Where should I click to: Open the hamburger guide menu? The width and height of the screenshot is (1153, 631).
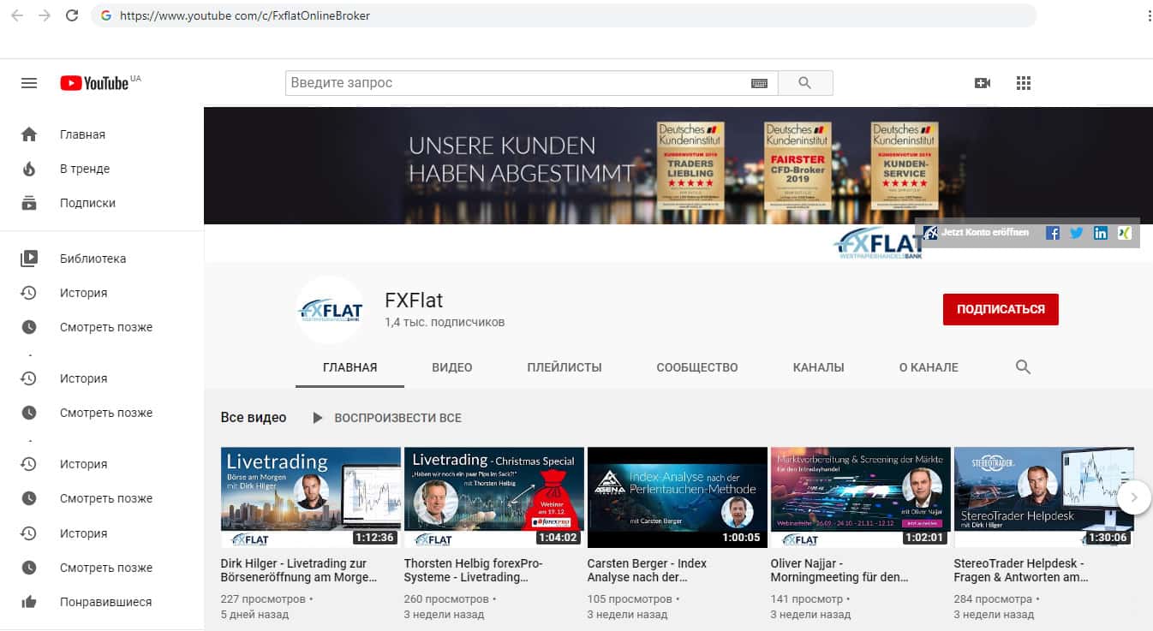(x=29, y=83)
